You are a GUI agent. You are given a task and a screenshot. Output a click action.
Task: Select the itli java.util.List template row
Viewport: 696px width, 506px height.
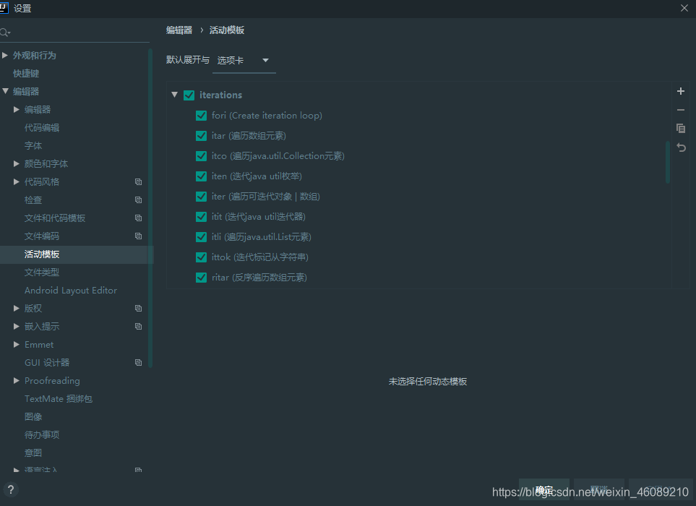(262, 237)
